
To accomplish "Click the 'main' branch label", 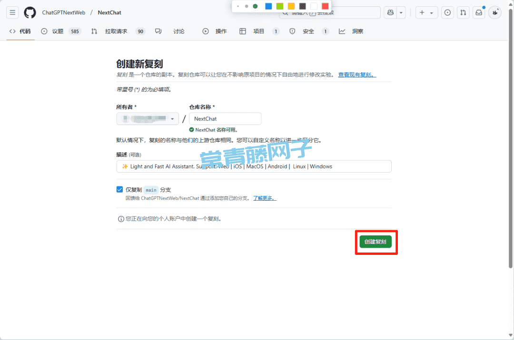I will click(151, 190).
